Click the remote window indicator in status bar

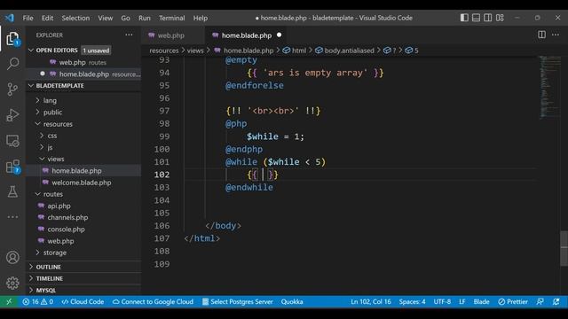coord(9,301)
